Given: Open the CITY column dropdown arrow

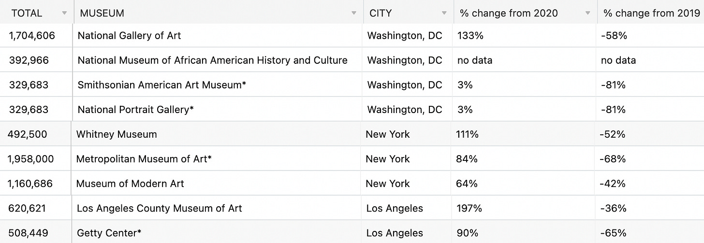Looking at the screenshot, I should click(x=444, y=14).
